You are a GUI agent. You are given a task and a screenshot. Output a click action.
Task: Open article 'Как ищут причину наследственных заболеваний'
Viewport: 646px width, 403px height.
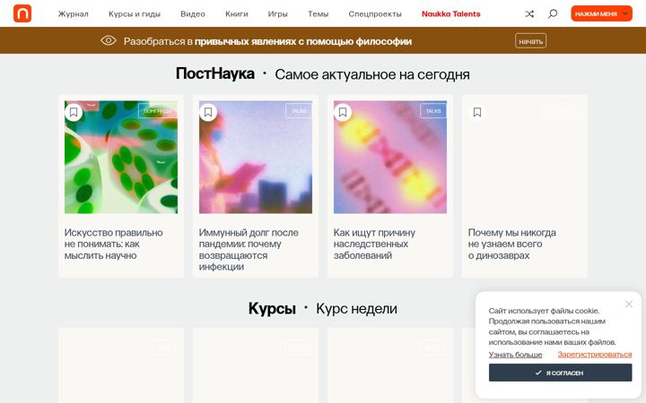pyautogui.click(x=374, y=244)
